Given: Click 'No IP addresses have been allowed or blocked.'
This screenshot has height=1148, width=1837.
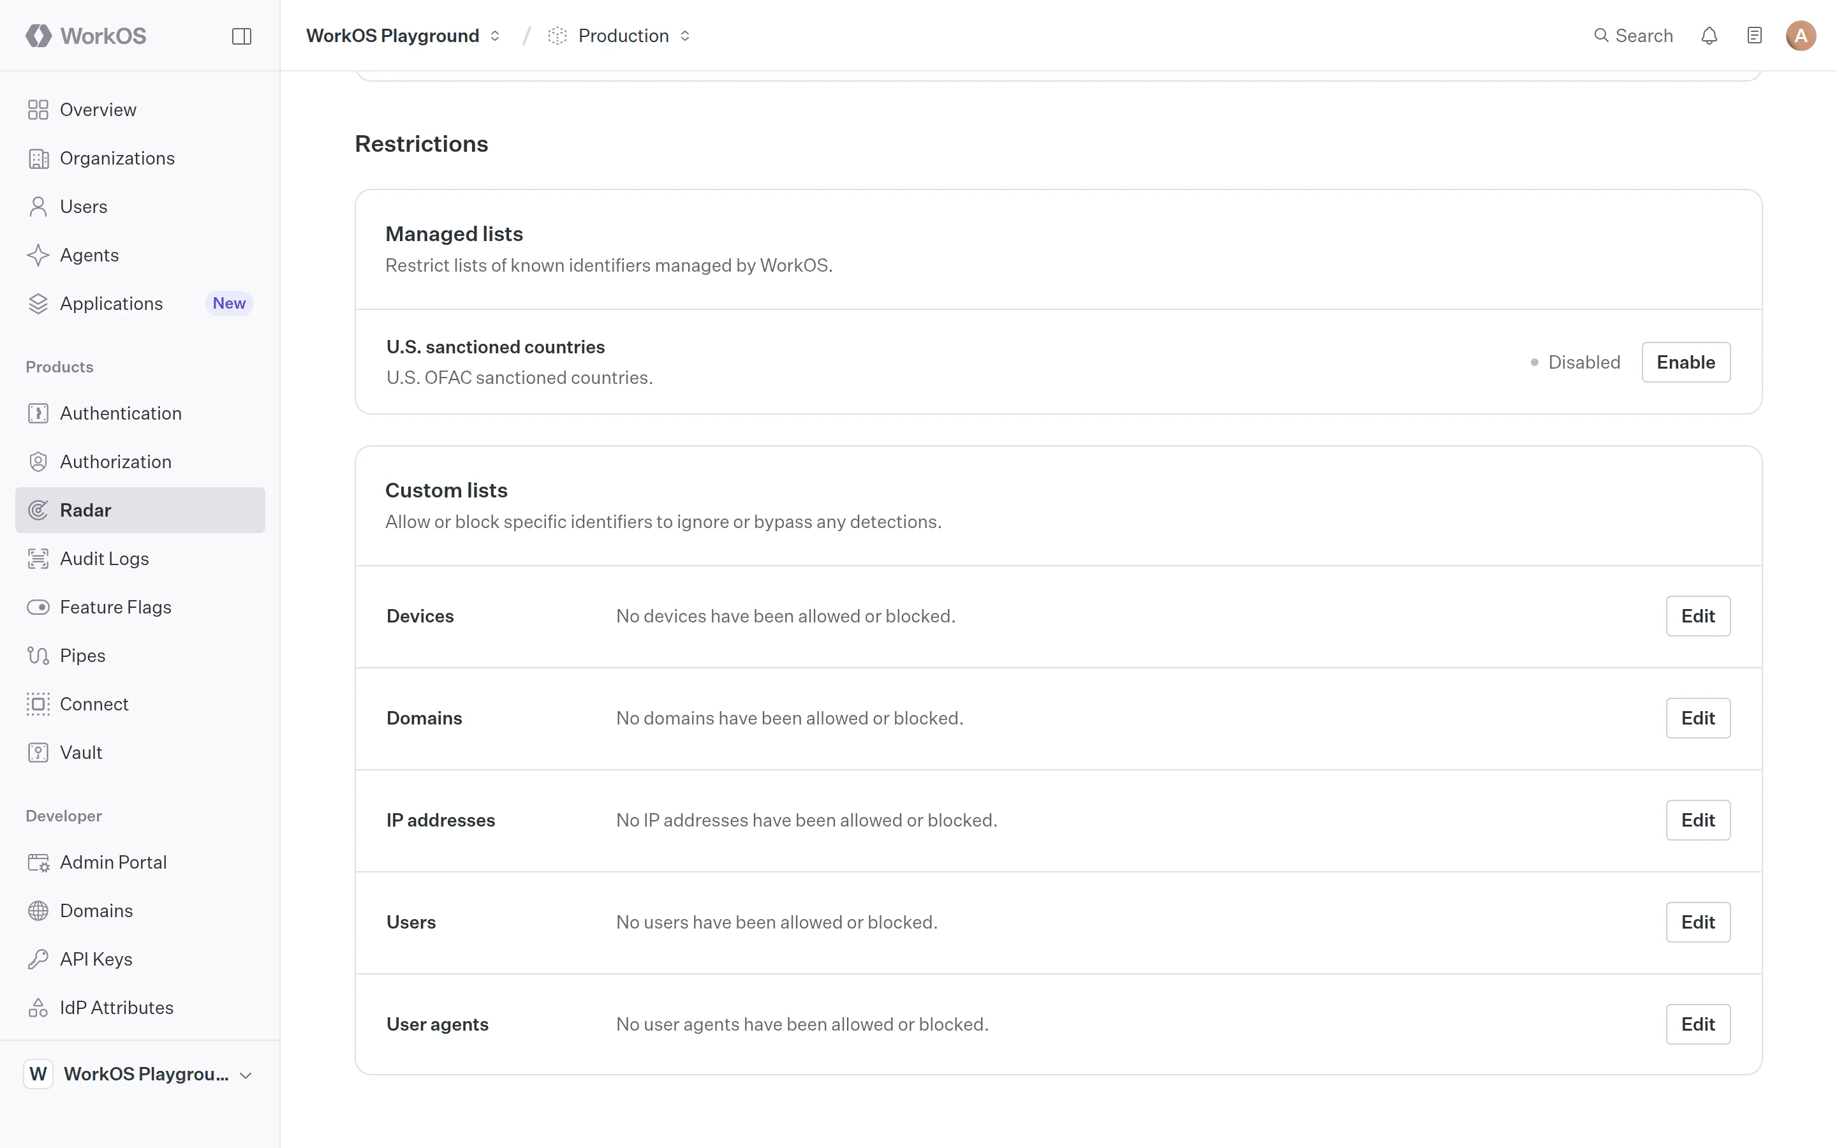Looking at the screenshot, I should click(x=807, y=820).
